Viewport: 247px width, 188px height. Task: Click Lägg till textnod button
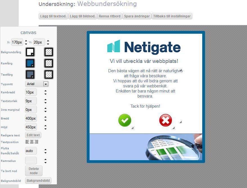[53, 16]
